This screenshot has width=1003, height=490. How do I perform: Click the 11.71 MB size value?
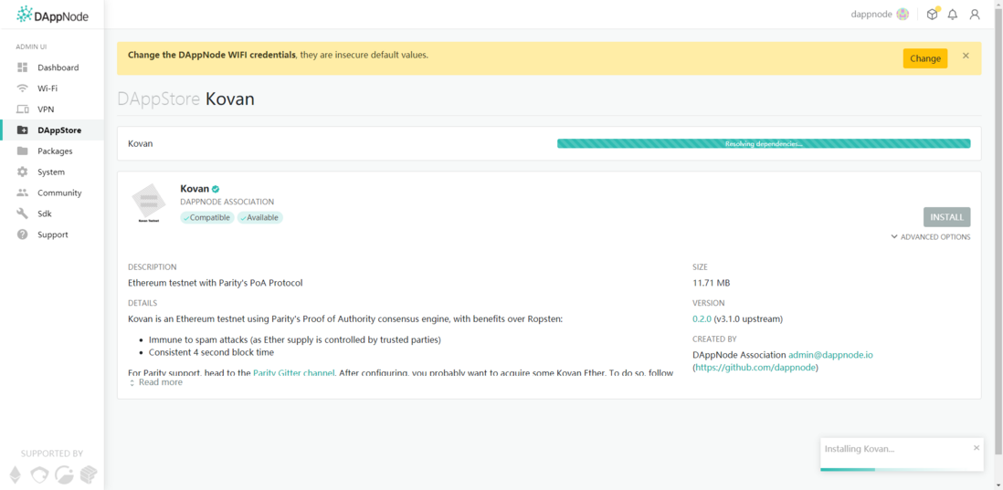pyautogui.click(x=712, y=283)
